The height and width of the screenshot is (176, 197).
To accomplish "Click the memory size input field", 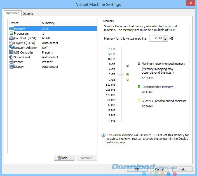I will [x=156, y=38].
